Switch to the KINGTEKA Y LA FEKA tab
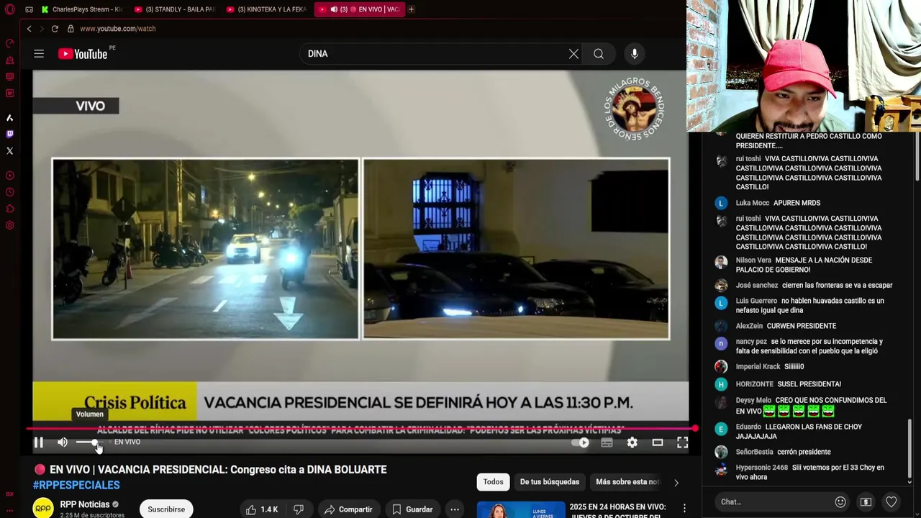Screen dimensions: 921x518 coord(266,9)
